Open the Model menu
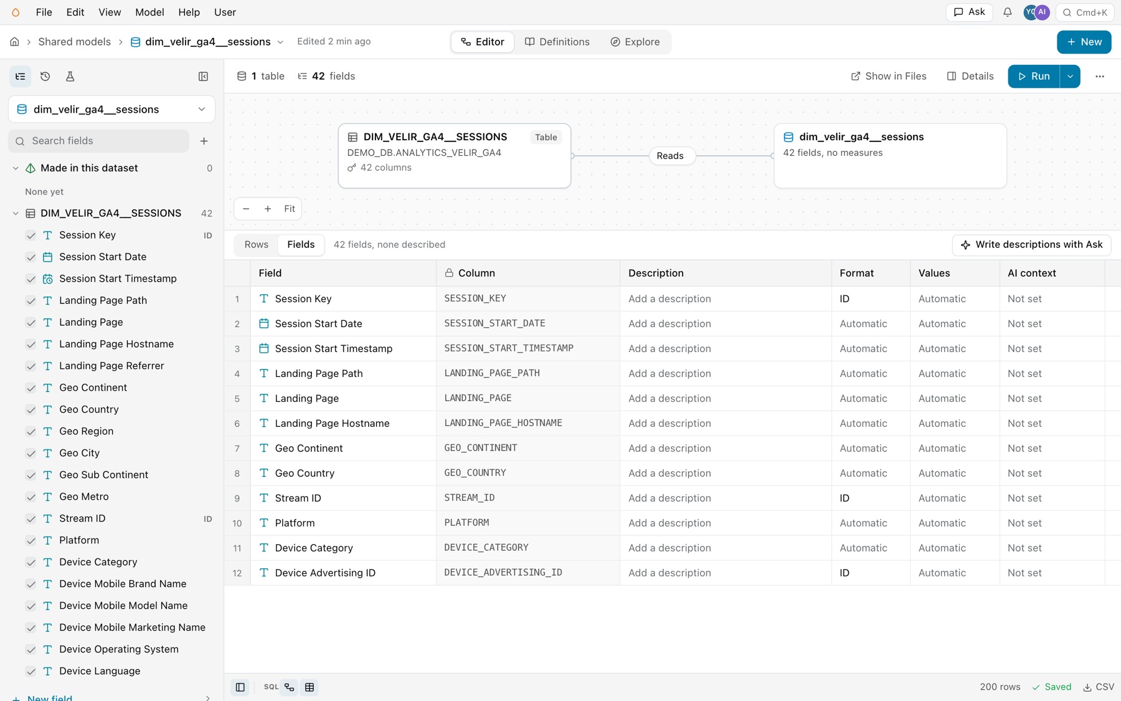 [x=149, y=12]
